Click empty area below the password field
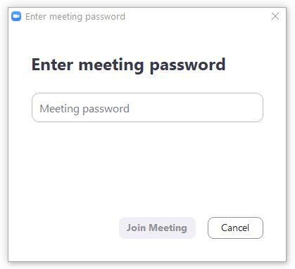This screenshot has width=295, height=269. [x=147, y=169]
